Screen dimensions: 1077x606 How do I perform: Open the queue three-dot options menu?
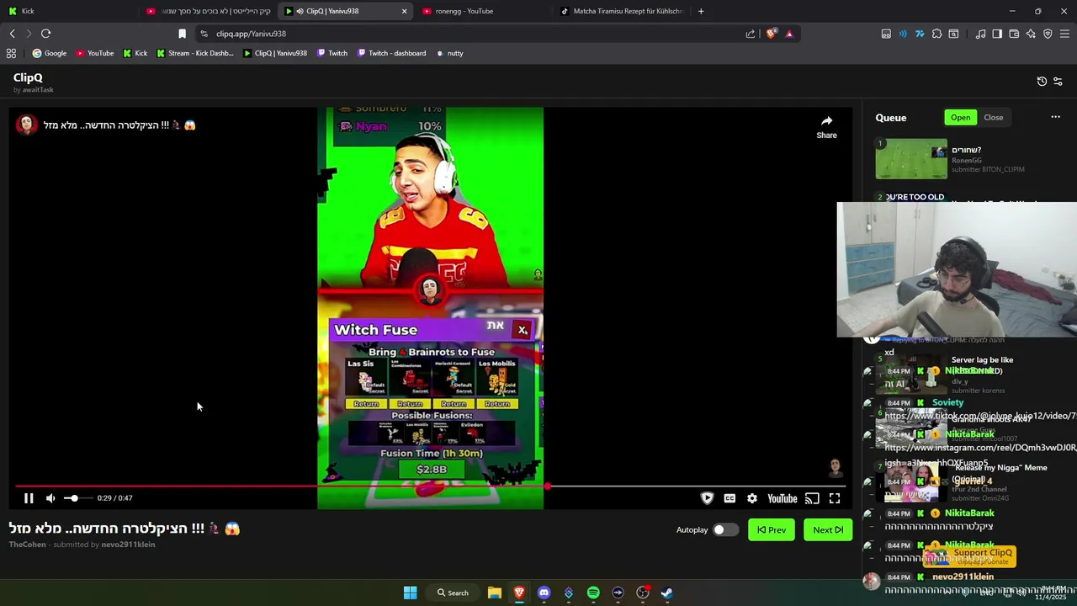pos(1055,117)
